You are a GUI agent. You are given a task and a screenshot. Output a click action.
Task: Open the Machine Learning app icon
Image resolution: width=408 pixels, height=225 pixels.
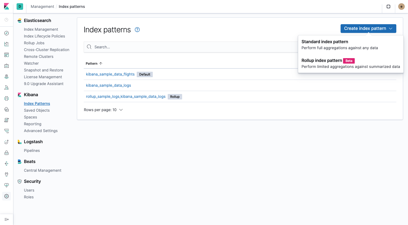click(7, 87)
